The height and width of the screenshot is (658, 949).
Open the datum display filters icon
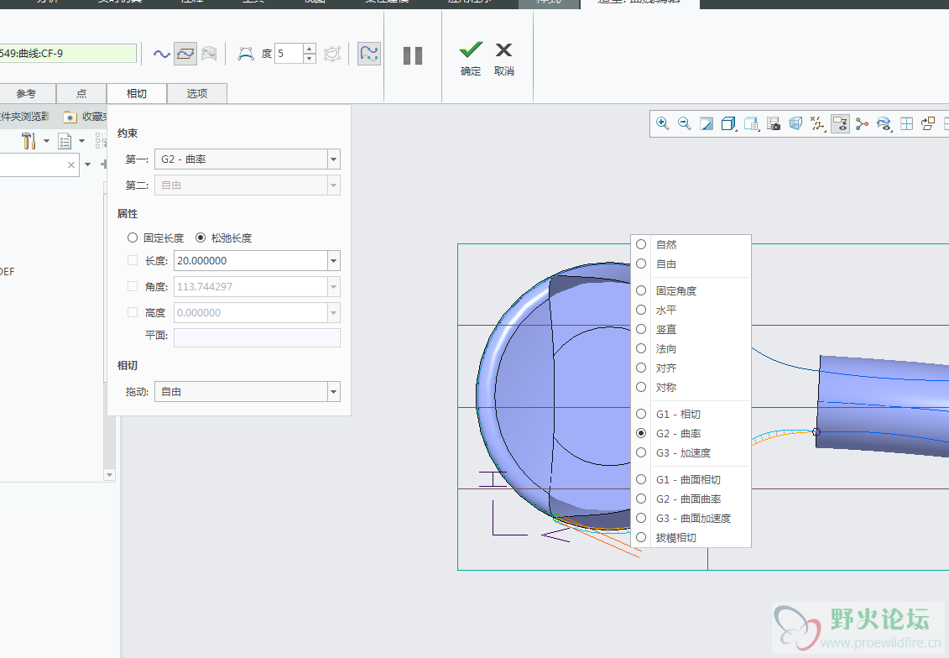817,123
